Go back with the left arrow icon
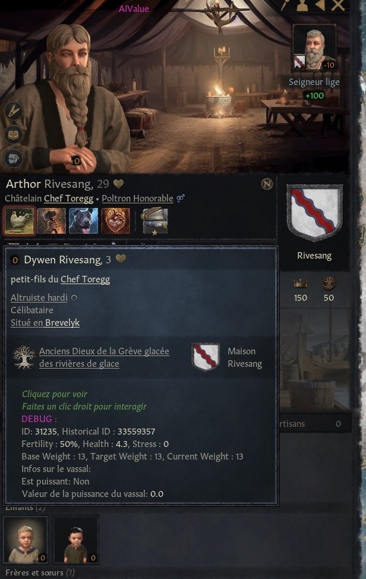Image resolution: width=366 pixels, height=579 pixels. [x=320, y=5]
